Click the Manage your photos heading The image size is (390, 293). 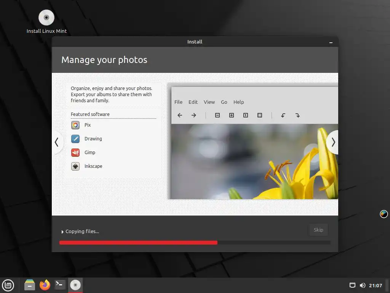tap(104, 60)
